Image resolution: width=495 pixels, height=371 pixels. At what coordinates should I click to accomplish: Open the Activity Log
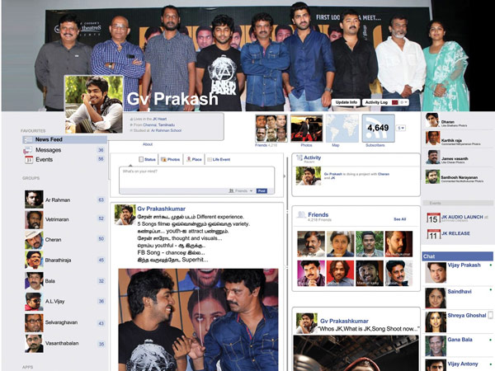377,102
